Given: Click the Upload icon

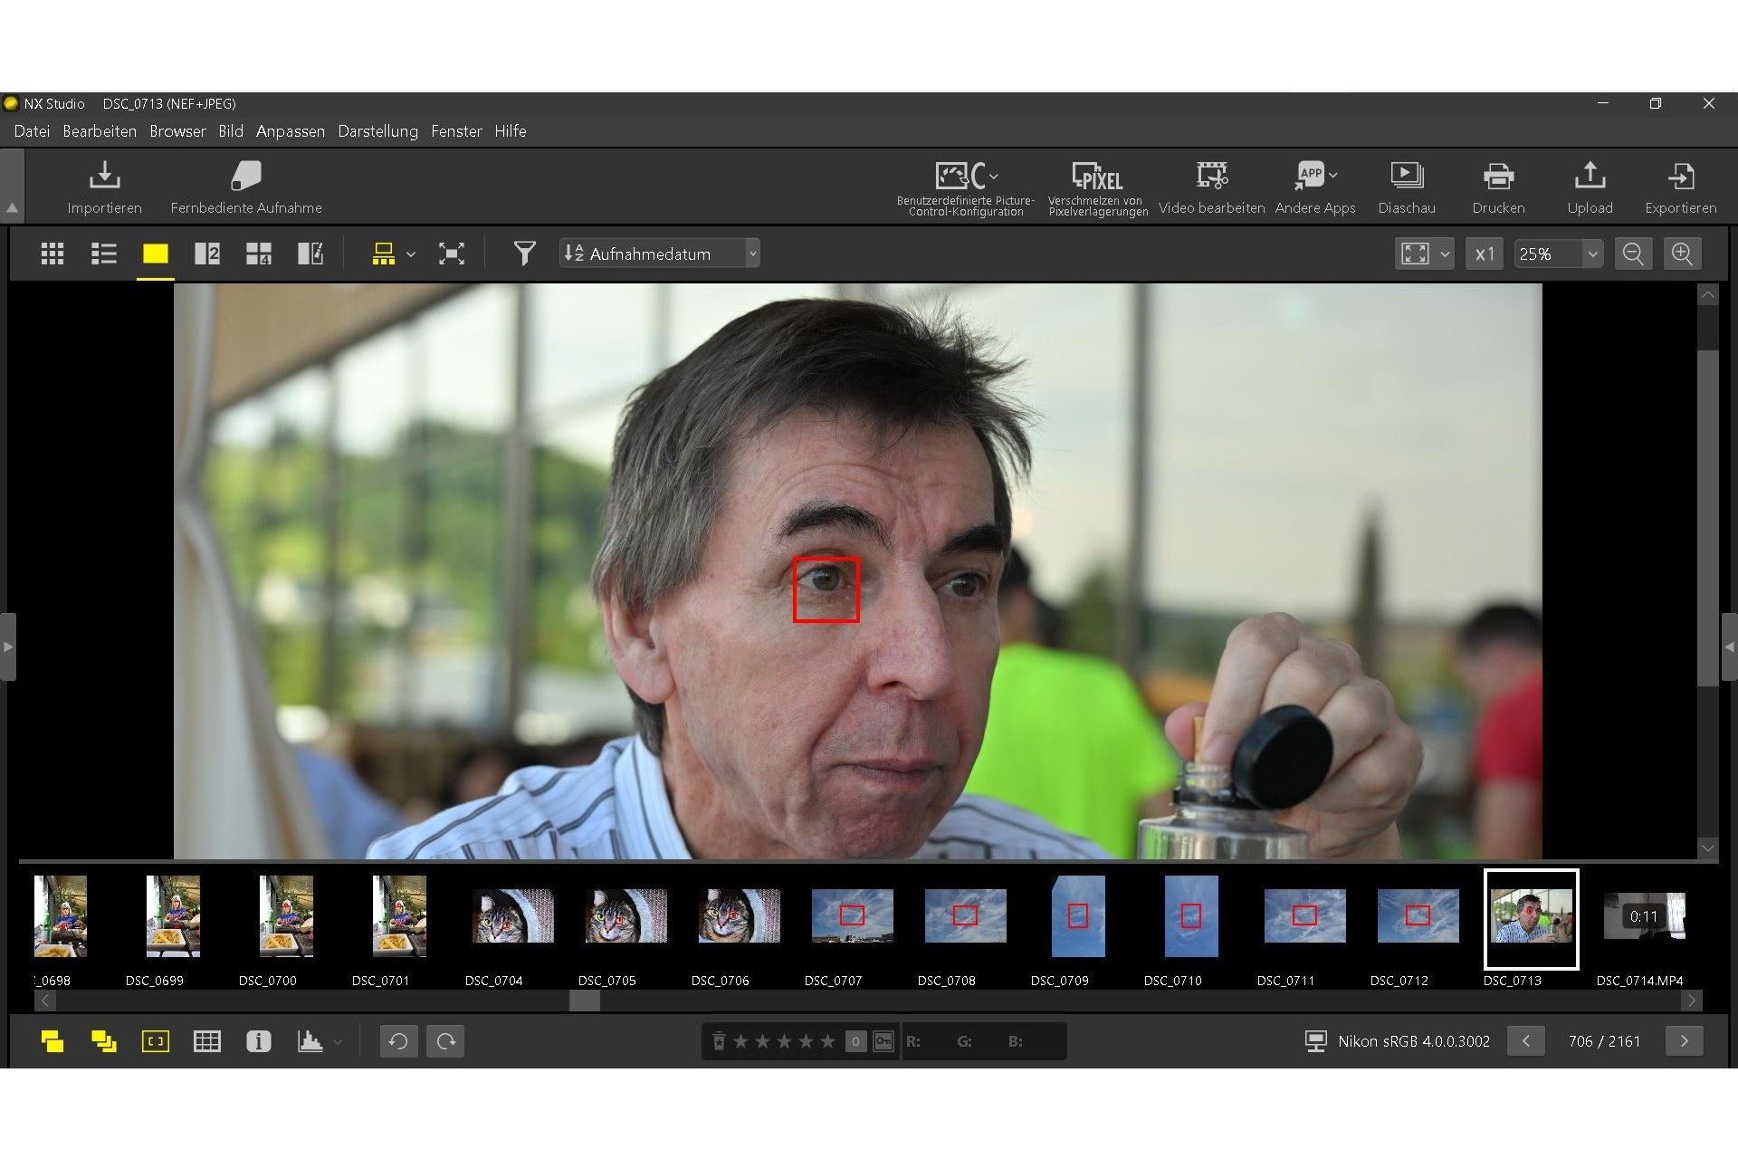Looking at the screenshot, I should (x=1590, y=176).
